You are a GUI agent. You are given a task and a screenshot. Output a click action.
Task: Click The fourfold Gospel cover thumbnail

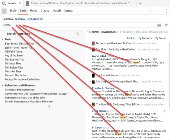coord(93,75)
